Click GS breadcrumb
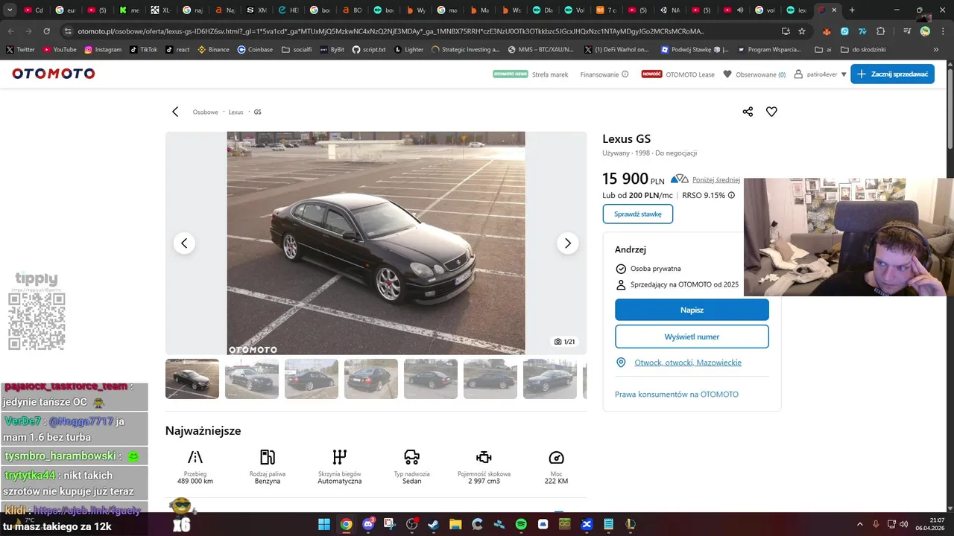 tap(257, 112)
